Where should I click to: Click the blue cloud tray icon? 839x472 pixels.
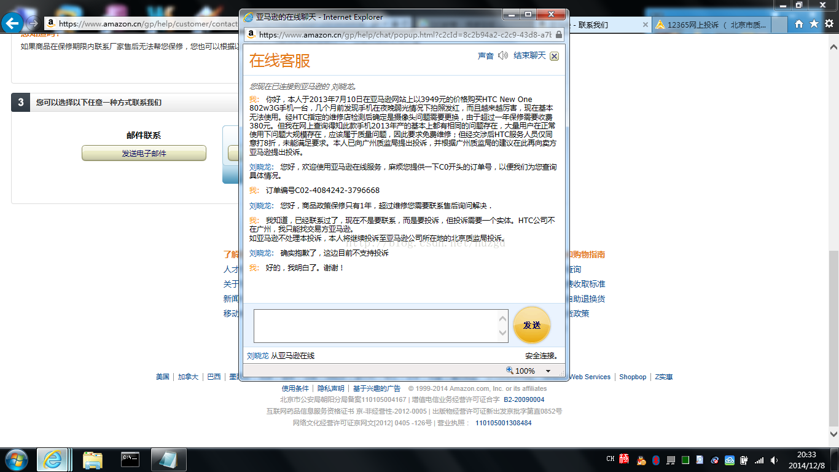coord(730,460)
